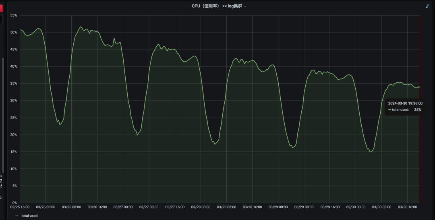The image size is (435, 220).
Task: Click the green total-used legend color line
Action: [17, 216]
